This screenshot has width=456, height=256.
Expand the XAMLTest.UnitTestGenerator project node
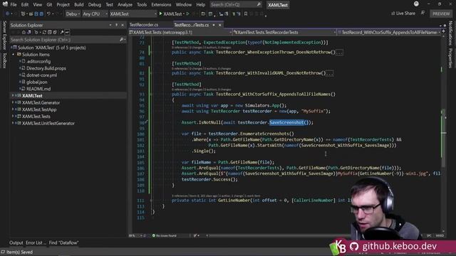(13, 123)
